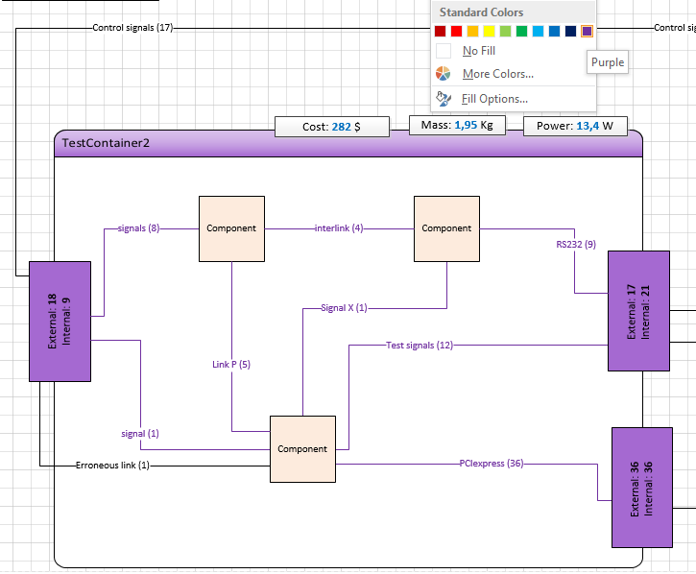Open the Fill Options... menu entry
The width and height of the screenshot is (696, 574).
[514, 99]
